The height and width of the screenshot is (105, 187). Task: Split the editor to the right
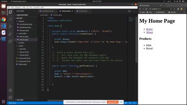129,11
